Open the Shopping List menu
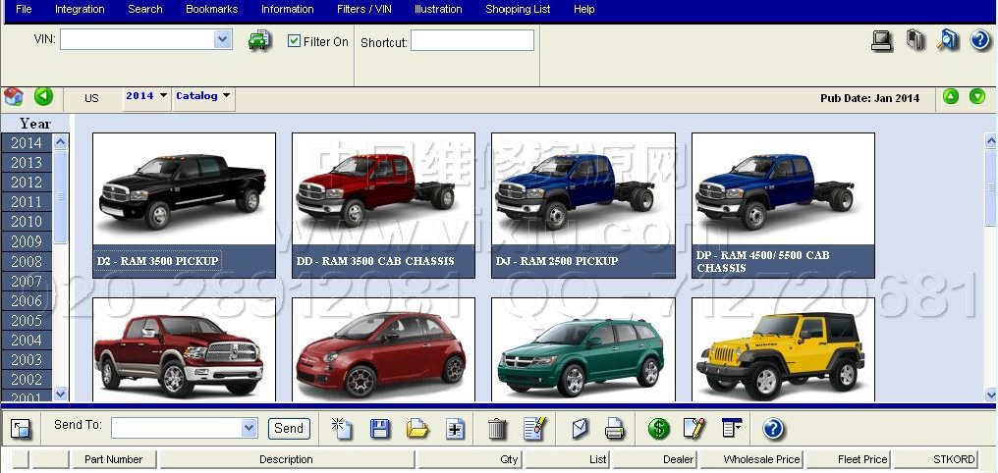 tap(518, 9)
